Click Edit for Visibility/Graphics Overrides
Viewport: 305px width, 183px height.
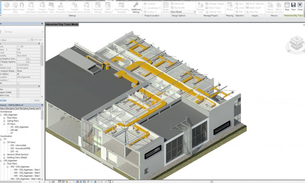(x=28, y=59)
